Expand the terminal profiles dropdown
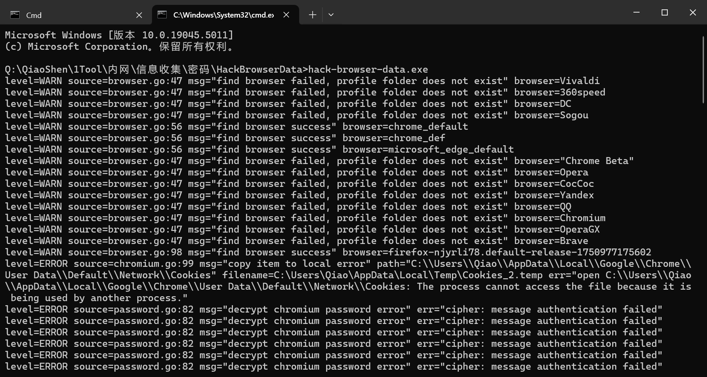Screen dimensions: 707x377 pyautogui.click(x=331, y=15)
